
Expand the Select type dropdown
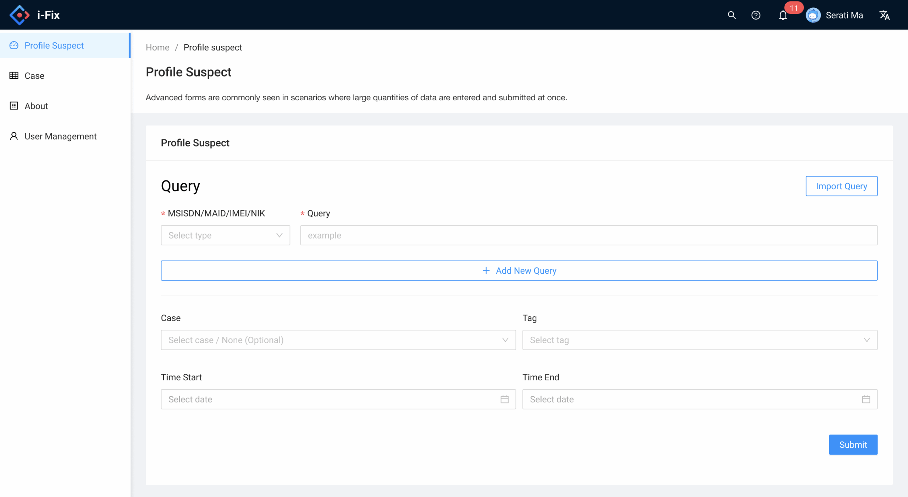click(x=225, y=235)
